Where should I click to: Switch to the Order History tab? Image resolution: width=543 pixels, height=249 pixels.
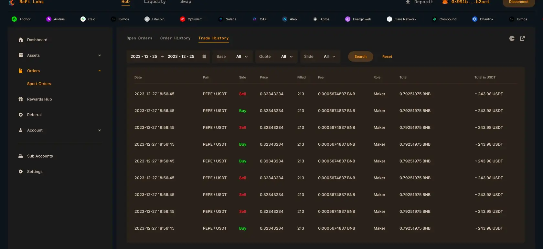[x=175, y=38]
